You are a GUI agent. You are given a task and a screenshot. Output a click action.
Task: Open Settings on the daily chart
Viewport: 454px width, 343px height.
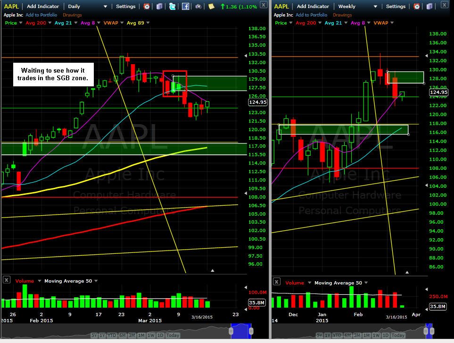(126, 7)
